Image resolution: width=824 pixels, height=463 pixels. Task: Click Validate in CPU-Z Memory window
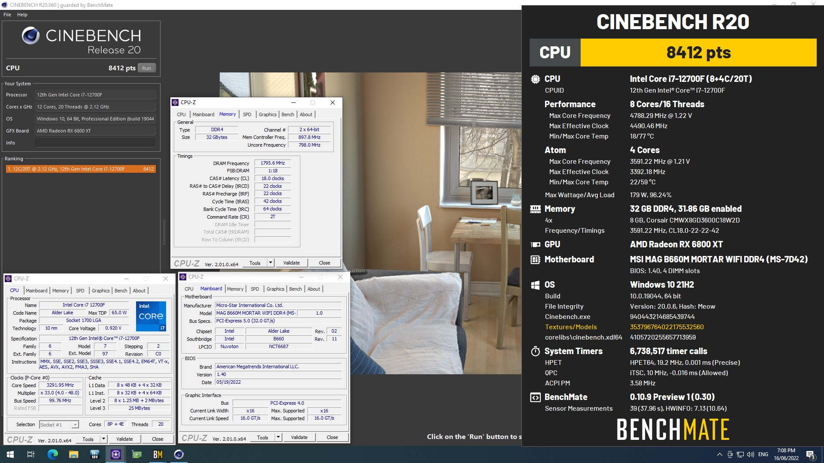pos(291,263)
